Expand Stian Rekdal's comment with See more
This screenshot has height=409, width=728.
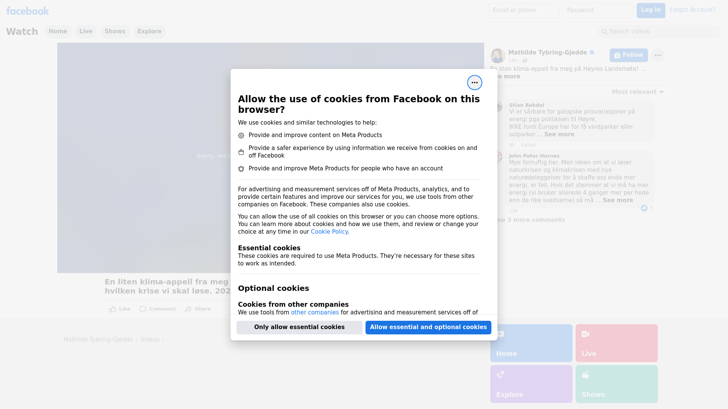559,134
